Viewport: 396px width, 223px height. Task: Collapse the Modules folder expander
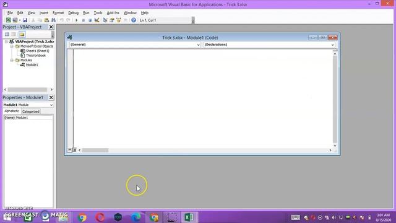point(12,60)
